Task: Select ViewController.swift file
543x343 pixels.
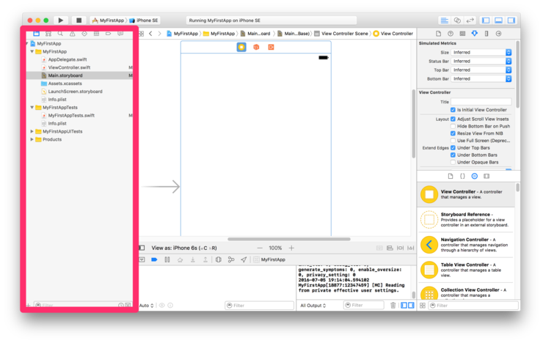Action: pyautogui.click(x=69, y=67)
